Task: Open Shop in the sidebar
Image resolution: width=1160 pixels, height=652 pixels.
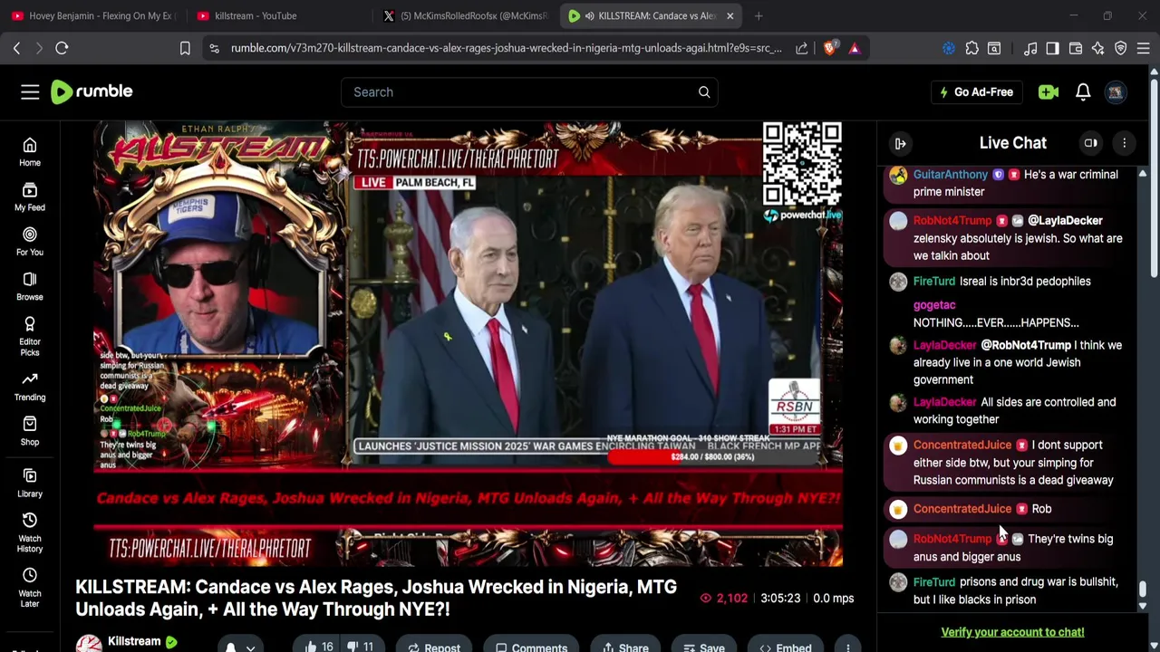Action: [x=30, y=431]
